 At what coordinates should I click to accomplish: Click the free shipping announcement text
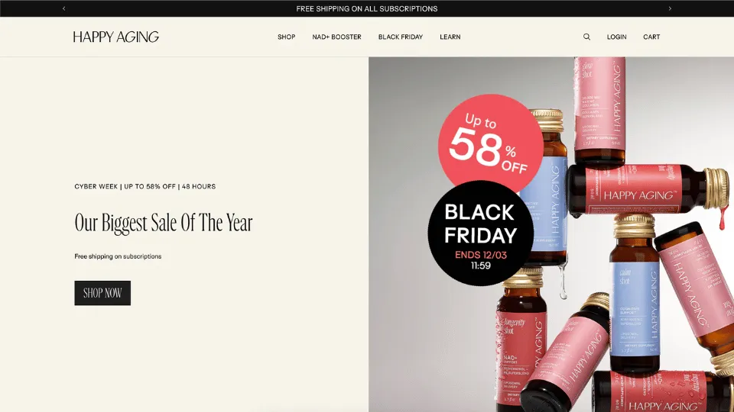pyautogui.click(x=366, y=8)
